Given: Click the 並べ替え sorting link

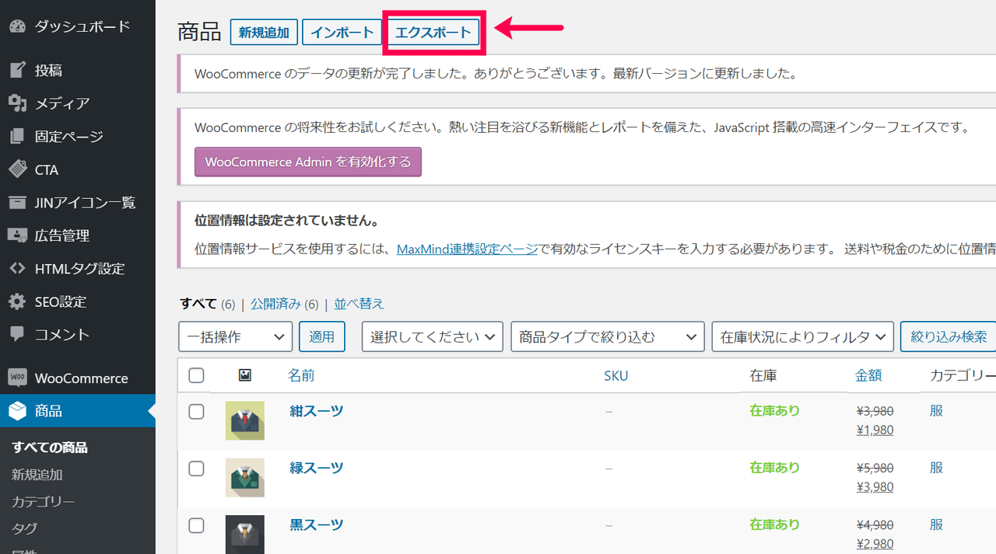Looking at the screenshot, I should coord(359,304).
